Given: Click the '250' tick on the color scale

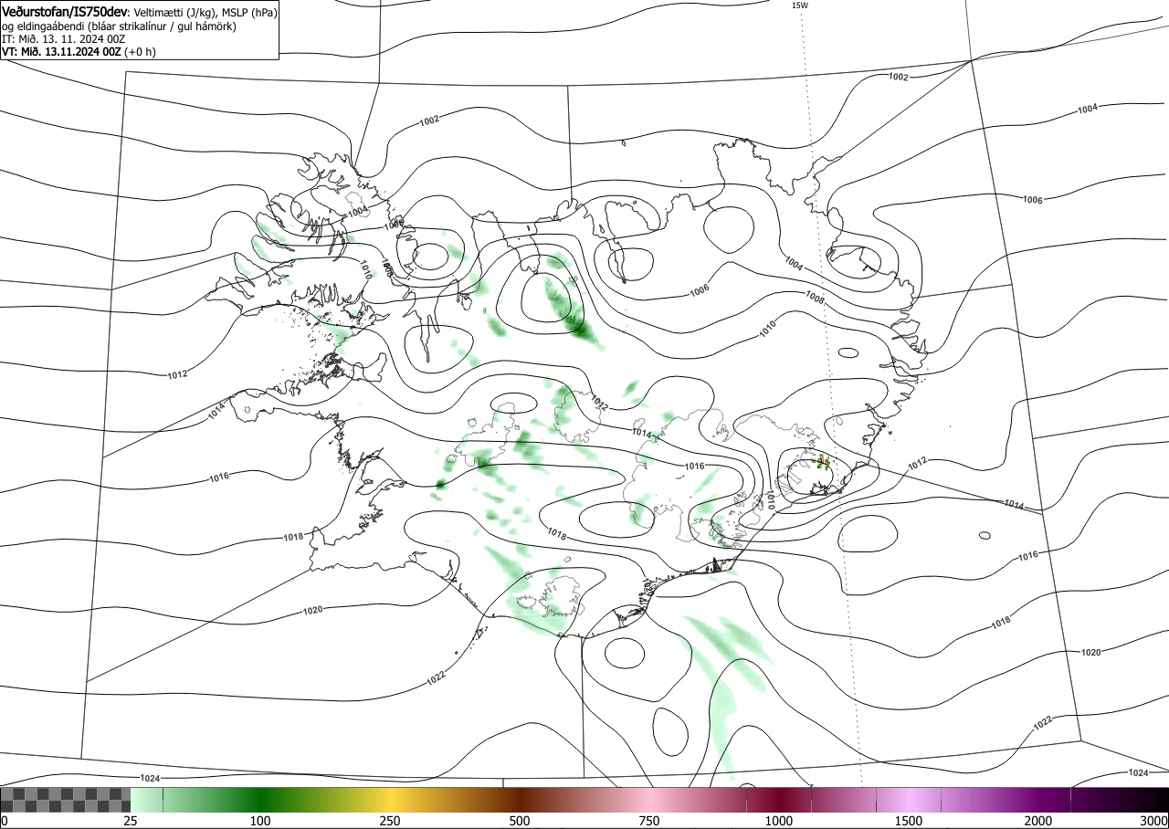Looking at the screenshot, I should pos(390,821).
